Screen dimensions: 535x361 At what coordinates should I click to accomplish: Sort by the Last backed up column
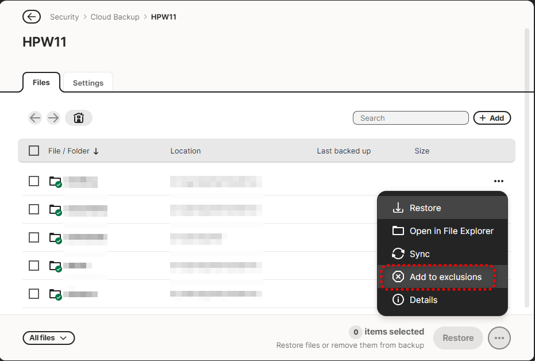point(344,151)
